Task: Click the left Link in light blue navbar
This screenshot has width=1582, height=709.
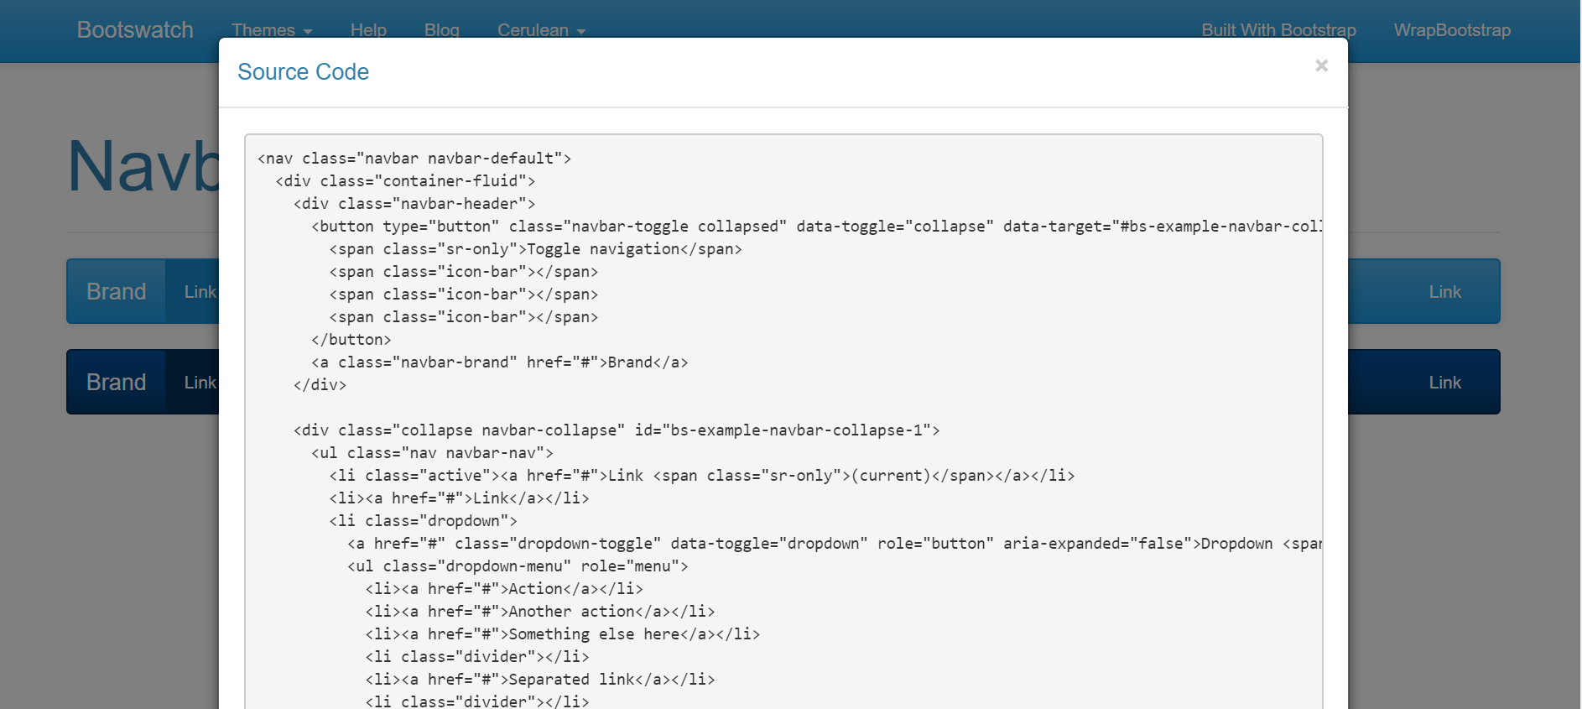Action: coord(200,292)
